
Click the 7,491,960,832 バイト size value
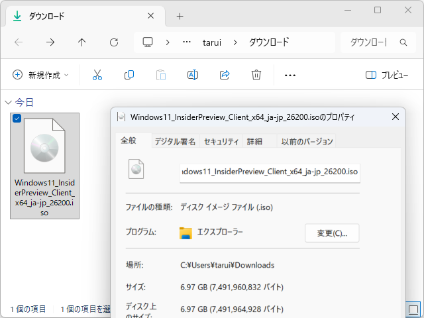pyautogui.click(x=231, y=287)
